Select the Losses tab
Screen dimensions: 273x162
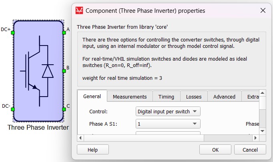(x=194, y=97)
